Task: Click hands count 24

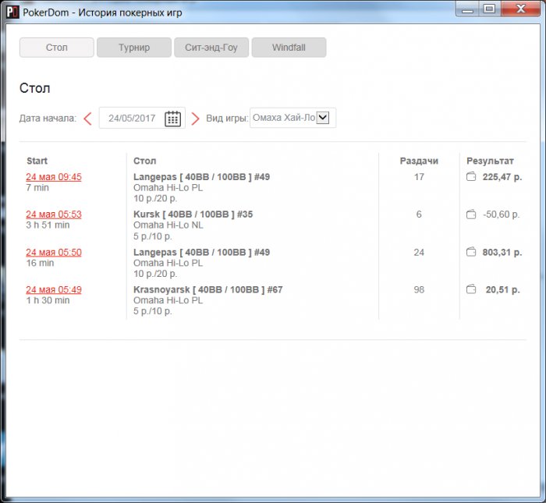Action: tap(419, 252)
